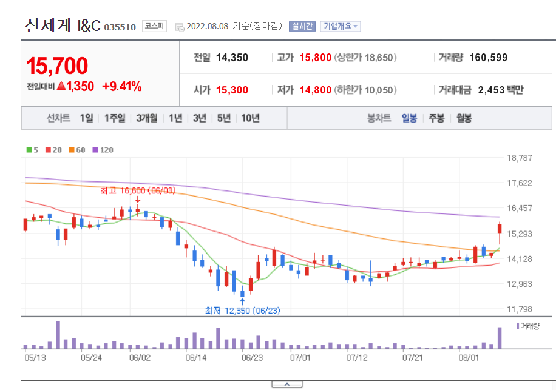
Task: Click the 11,798 price axis label
Action: [x=520, y=309]
